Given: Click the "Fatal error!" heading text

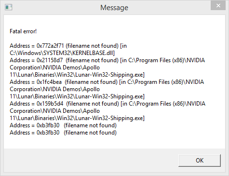Looking at the screenshot, I should 23,31.
